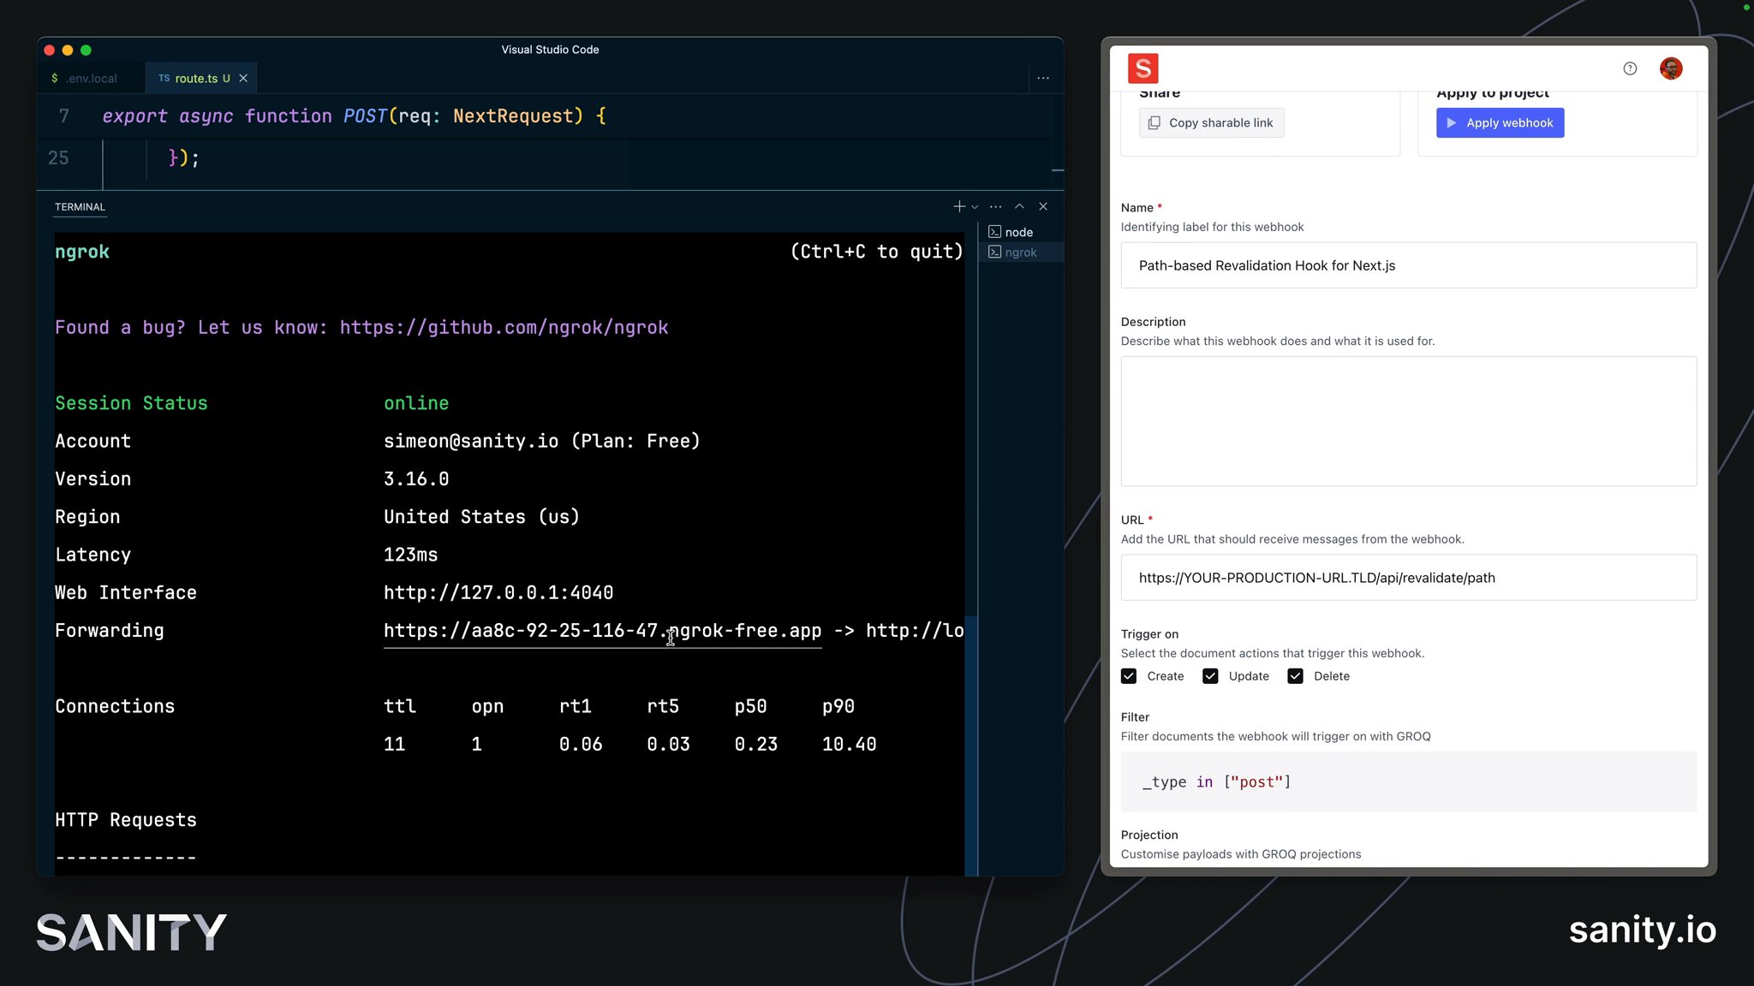Image resolution: width=1754 pixels, height=986 pixels.
Task: Click the Apply webhook button
Action: pyautogui.click(x=1500, y=122)
